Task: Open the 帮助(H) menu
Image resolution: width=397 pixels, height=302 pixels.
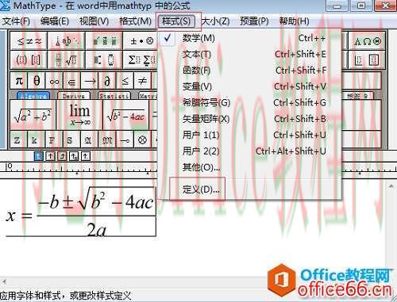Action: pyautogui.click(x=294, y=21)
